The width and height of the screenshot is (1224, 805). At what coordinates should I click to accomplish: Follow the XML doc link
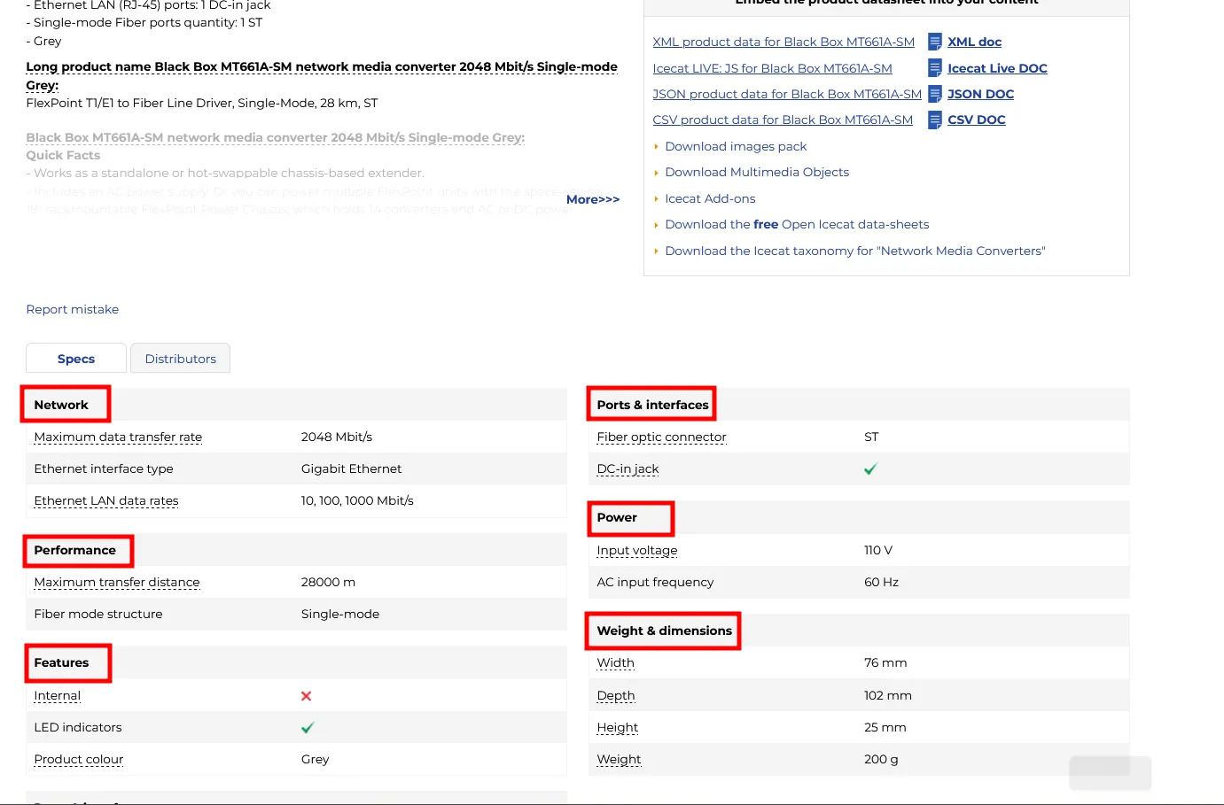coord(975,42)
